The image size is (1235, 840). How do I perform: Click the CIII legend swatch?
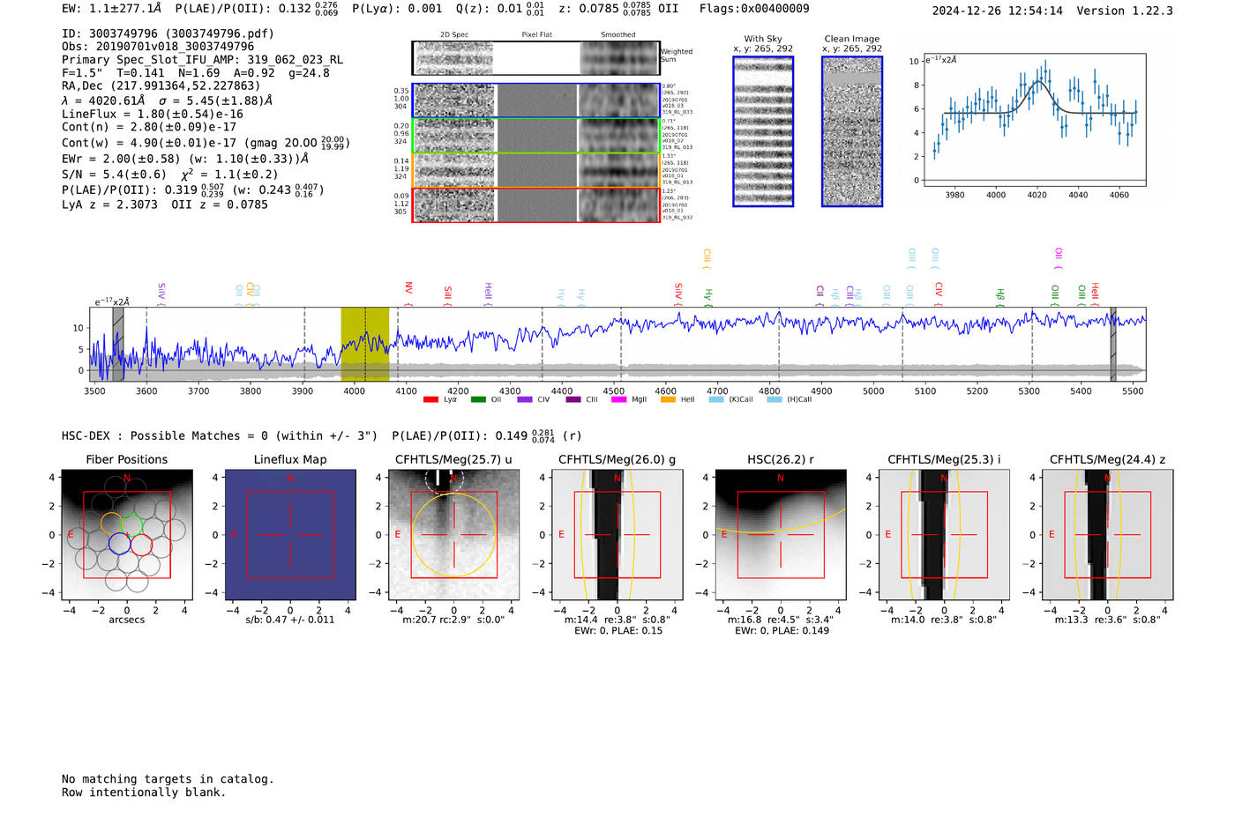point(573,399)
